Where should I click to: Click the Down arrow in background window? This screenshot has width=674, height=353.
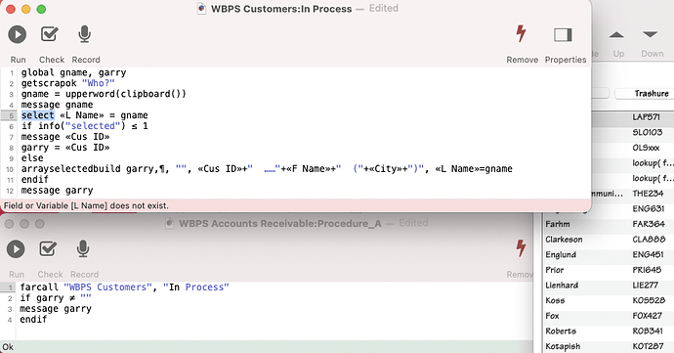[x=650, y=34]
